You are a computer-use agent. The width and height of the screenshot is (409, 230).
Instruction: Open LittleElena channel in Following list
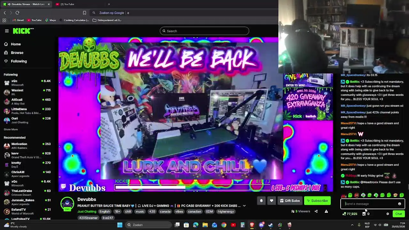tap(27, 111)
